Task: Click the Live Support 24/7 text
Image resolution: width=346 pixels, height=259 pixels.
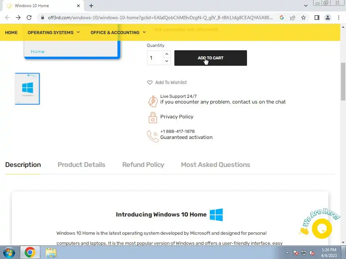Action: pyautogui.click(x=178, y=96)
